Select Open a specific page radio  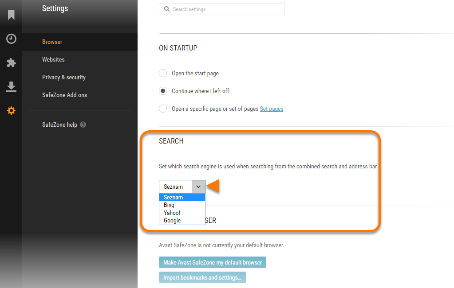point(163,109)
